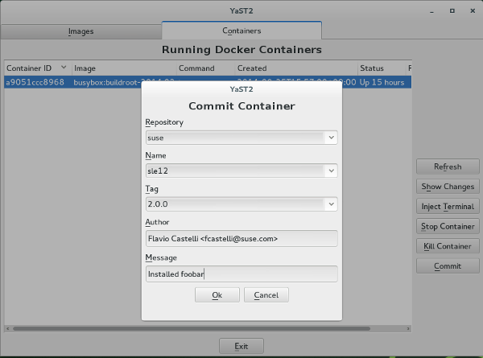
Task: Switch to the Images tab
Action: pos(80,31)
